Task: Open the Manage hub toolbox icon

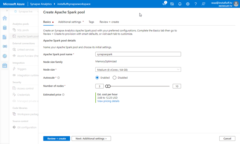Action: [x=5, y=65]
